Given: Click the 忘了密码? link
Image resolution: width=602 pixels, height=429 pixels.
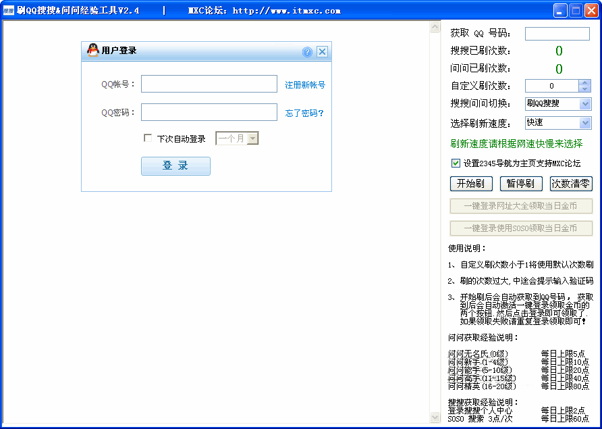Looking at the screenshot, I should tap(304, 113).
